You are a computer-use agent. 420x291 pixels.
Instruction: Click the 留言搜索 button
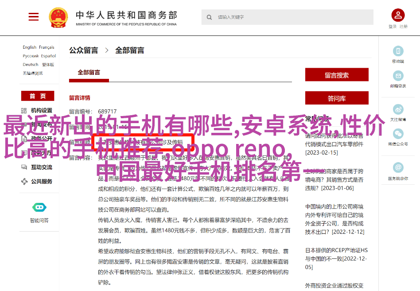point(337,75)
